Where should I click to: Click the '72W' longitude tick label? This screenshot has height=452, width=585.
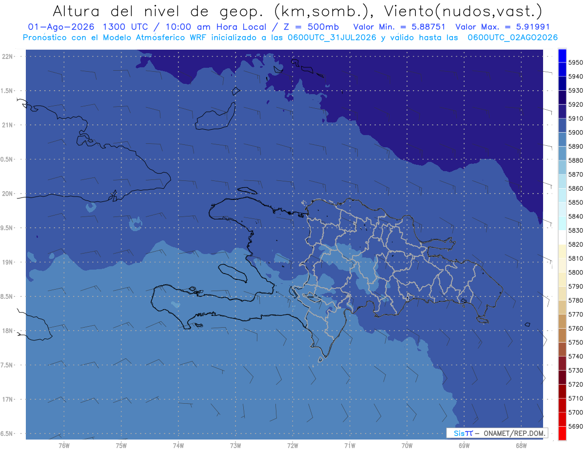click(292, 445)
